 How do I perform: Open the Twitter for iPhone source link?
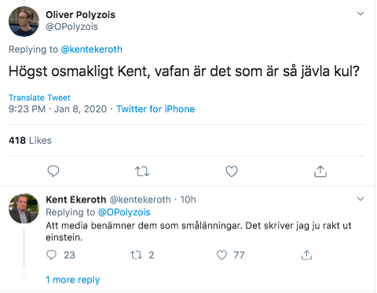(x=156, y=109)
